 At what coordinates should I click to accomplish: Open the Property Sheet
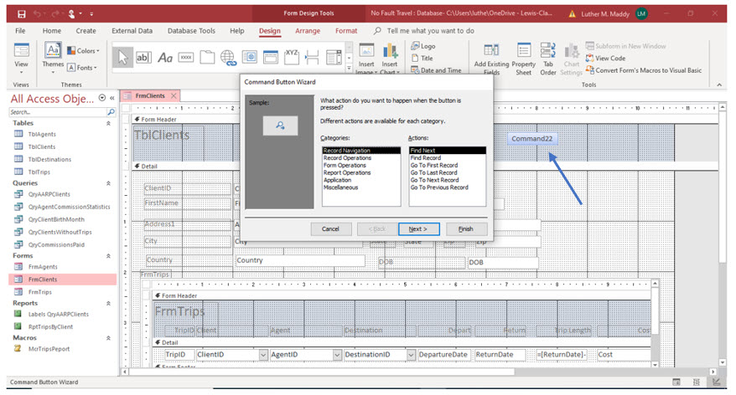pos(523,59)
